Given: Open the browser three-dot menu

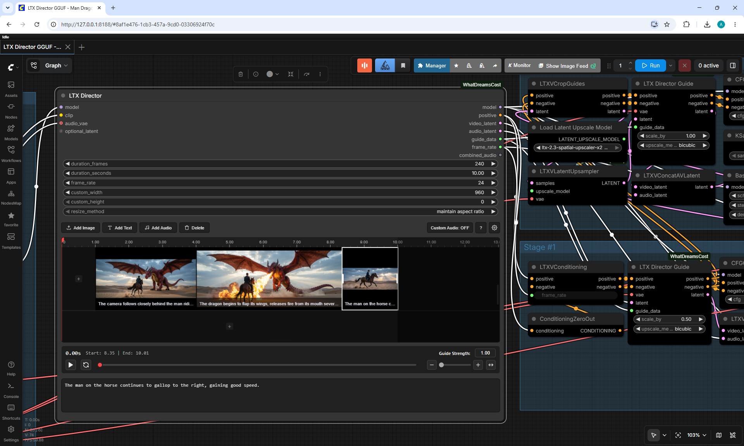Looking at the screenshot, I should [x=735, y=24].
